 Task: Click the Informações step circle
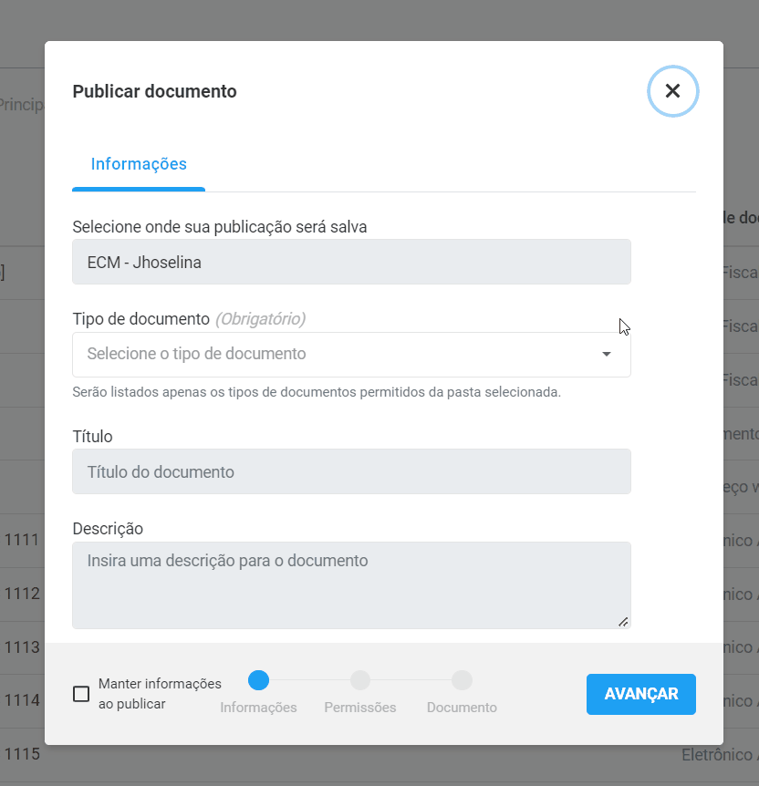(x=258, y=680)
